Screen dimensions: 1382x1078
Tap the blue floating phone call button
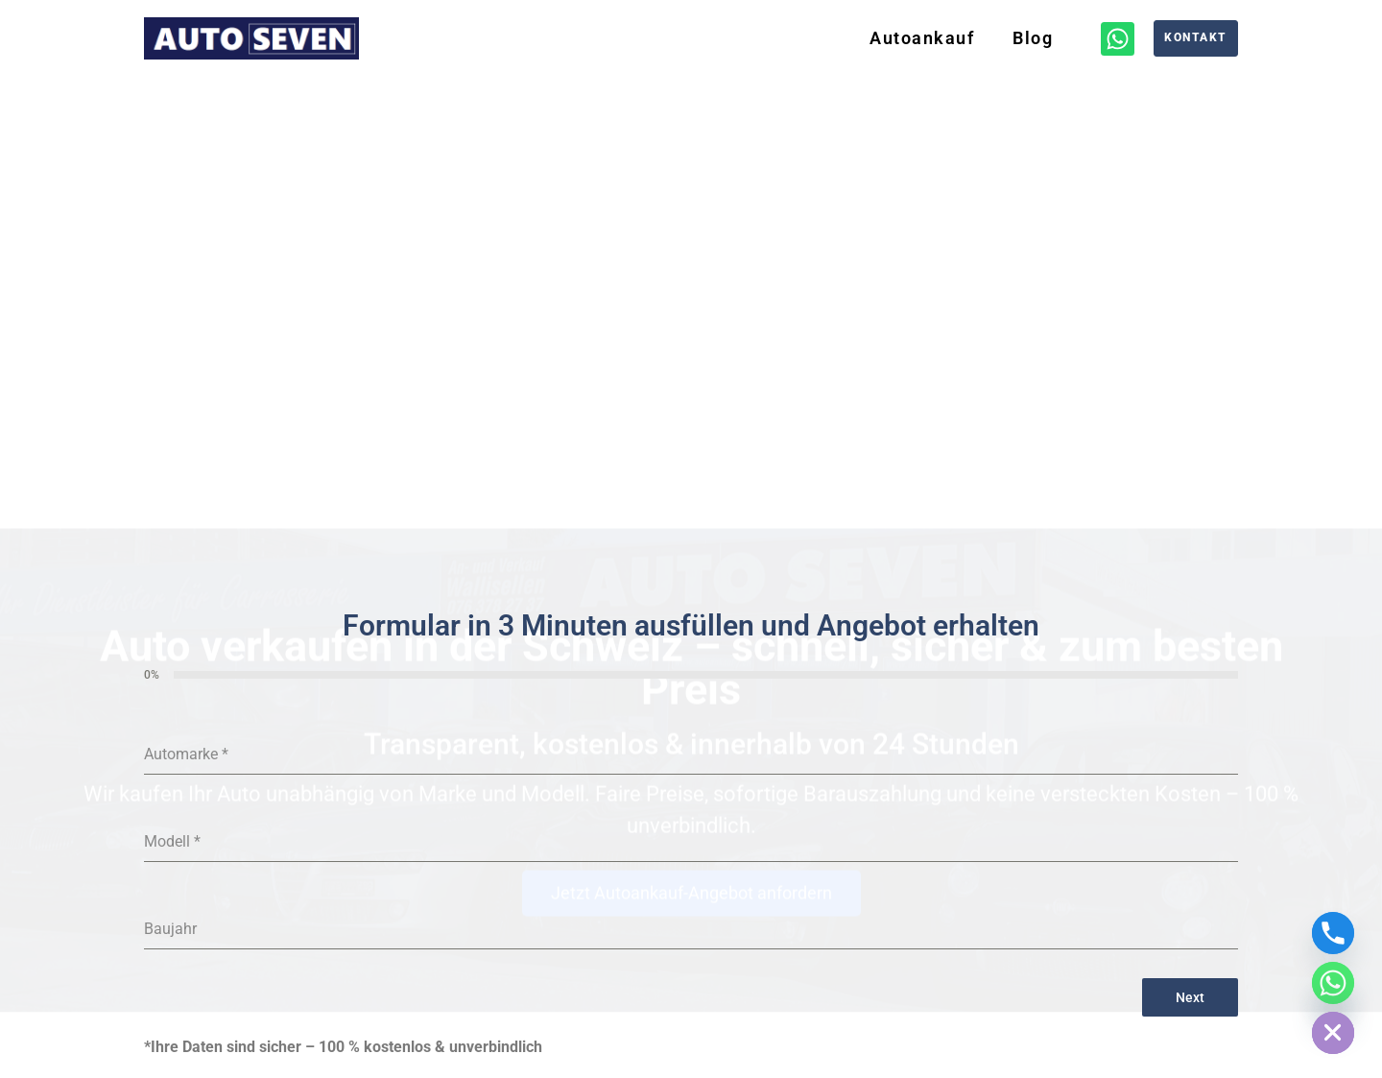(1333, 933)
